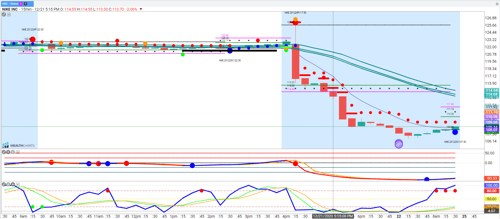Add indicator with plus icon in price pane

tap(9, 15)
